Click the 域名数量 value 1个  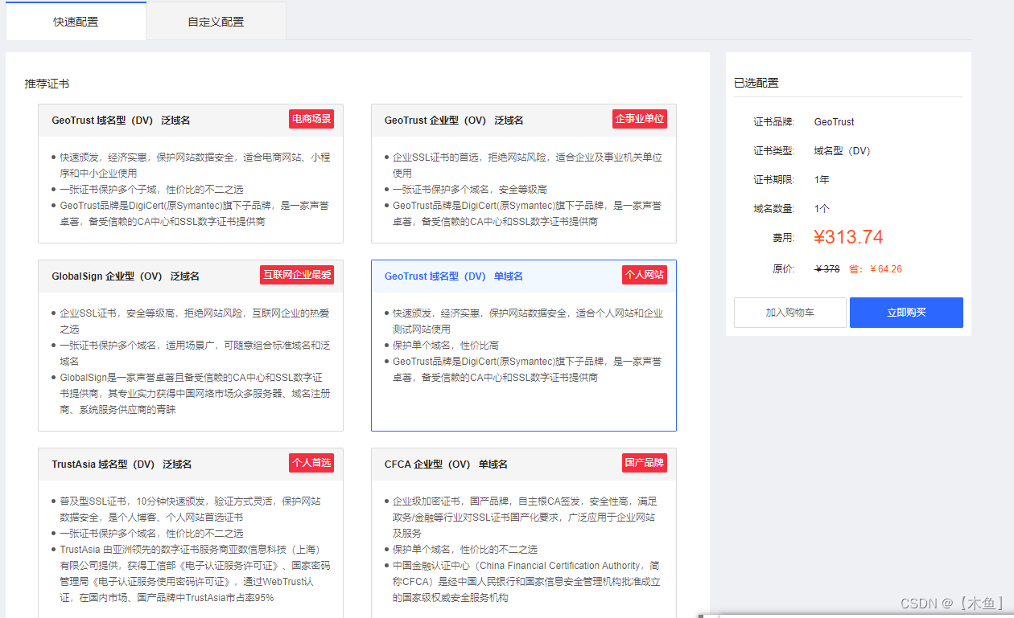[822, 209]
